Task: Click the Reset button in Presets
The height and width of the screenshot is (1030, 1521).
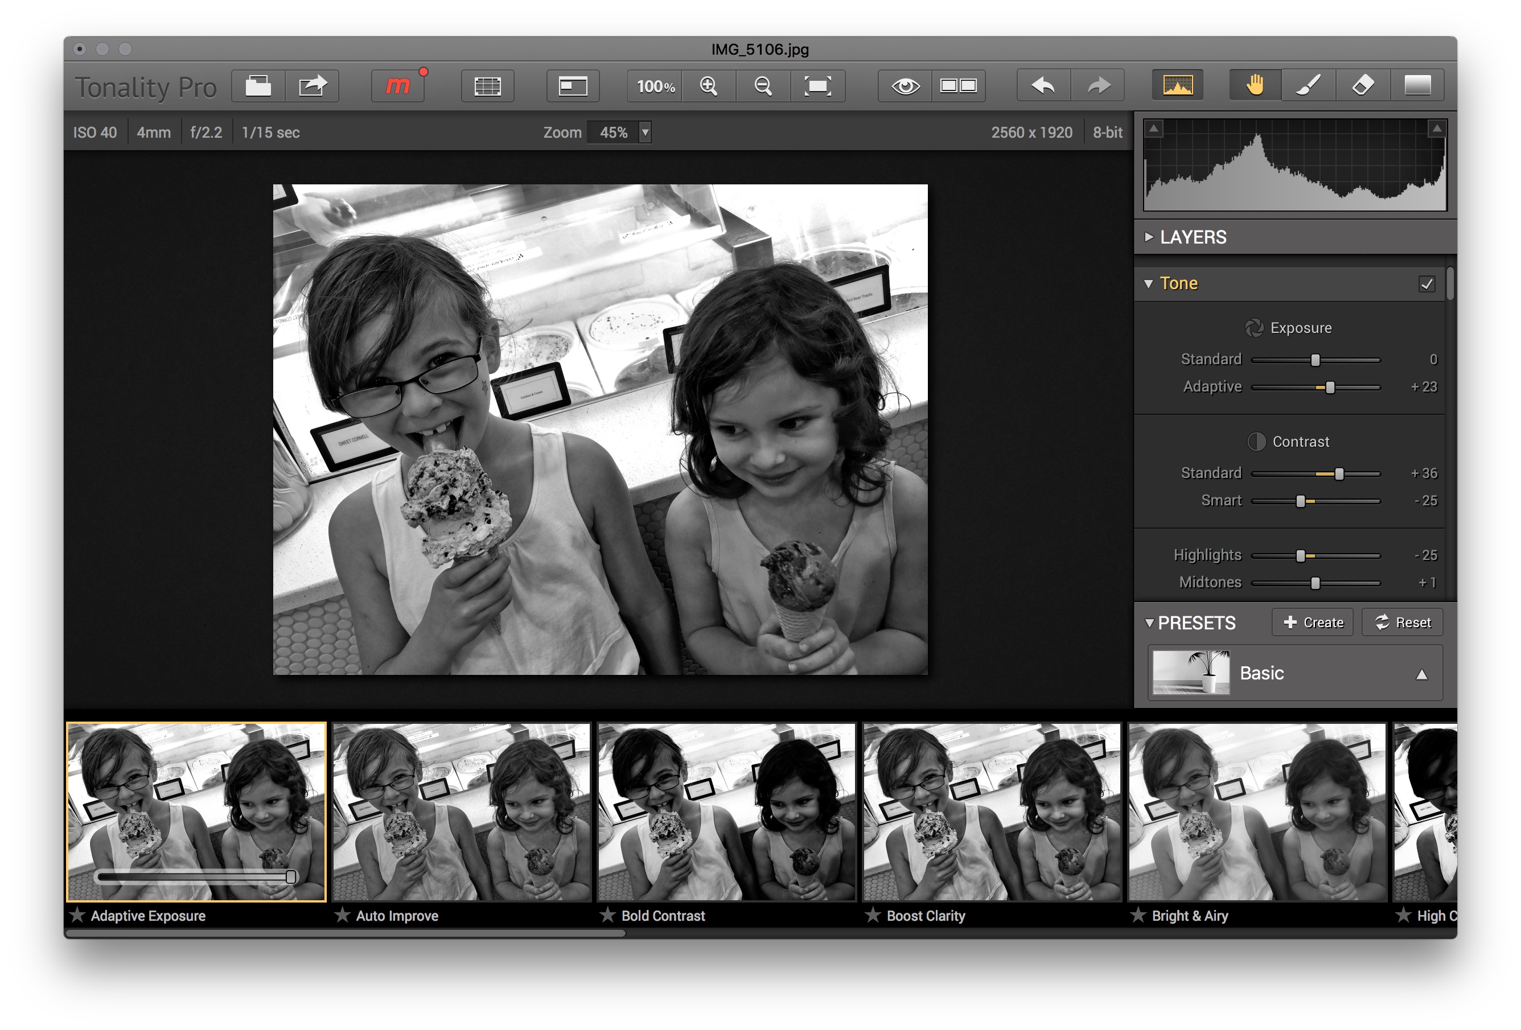Action: pyautogui.click(x=1402, y=621)
